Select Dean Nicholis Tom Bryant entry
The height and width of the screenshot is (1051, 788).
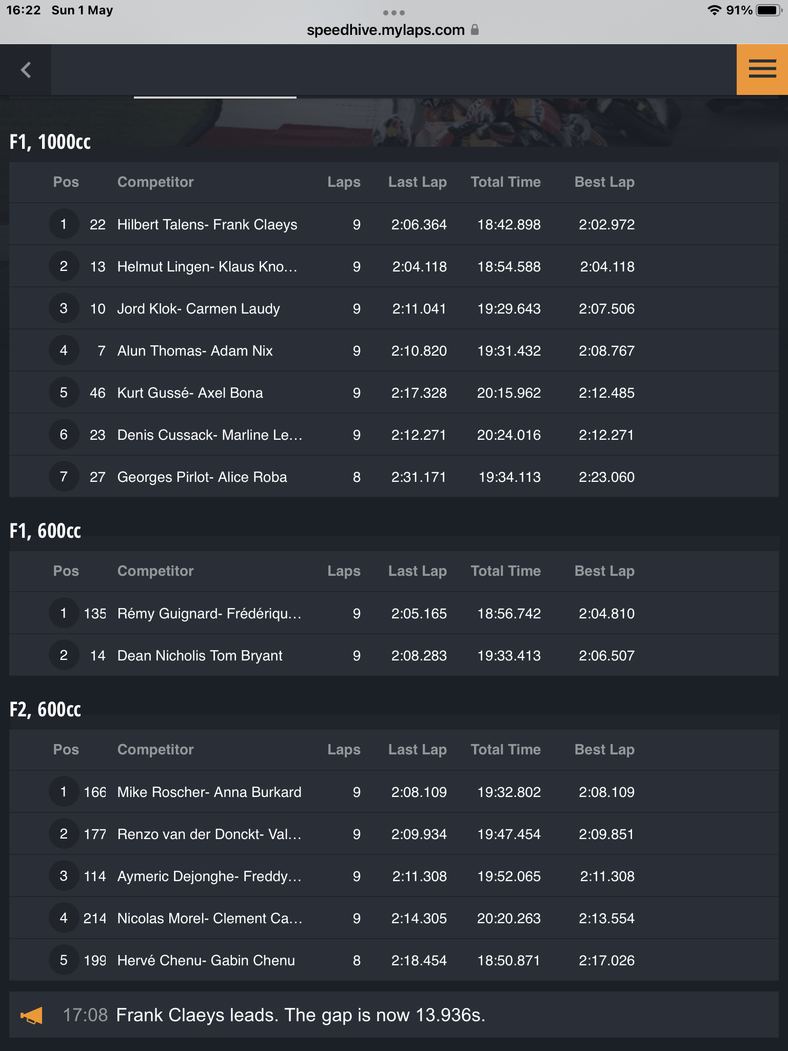(x=394, y=655)
